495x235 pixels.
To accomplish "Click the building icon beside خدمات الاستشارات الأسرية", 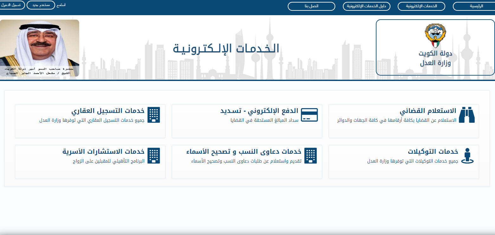I will (x=154, y=156).
